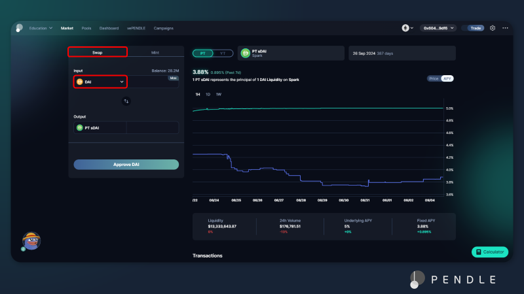
Task: Select the PT token toggle
Action: coord(203,52)
